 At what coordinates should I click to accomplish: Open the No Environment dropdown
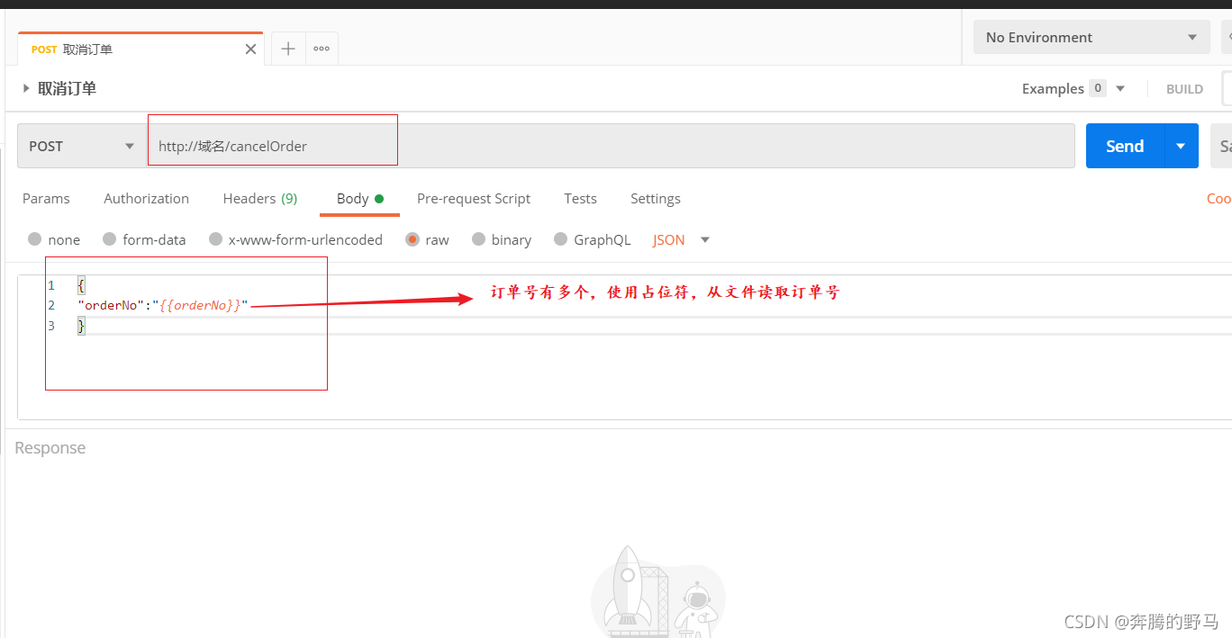coord(1092,37)
